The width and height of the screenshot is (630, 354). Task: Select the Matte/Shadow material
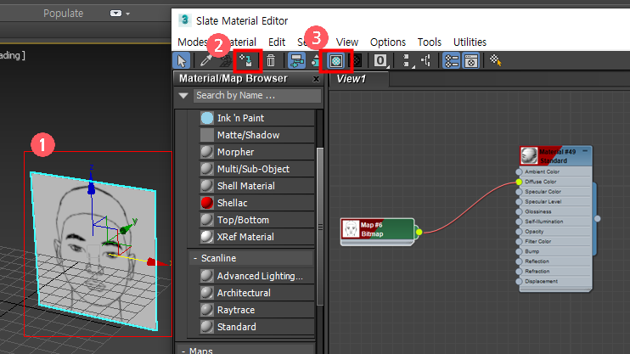(256, 135)
